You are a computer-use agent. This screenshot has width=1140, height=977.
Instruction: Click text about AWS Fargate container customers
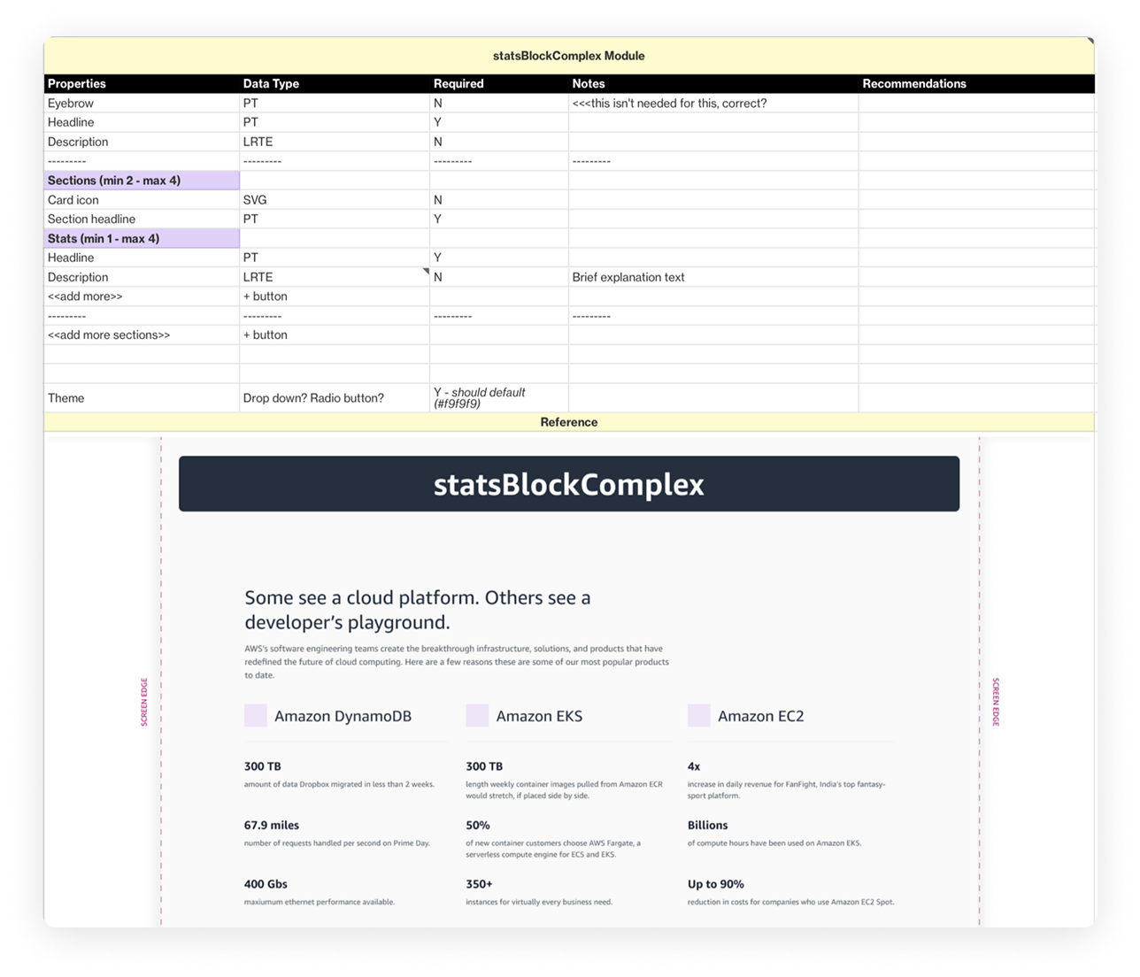[x=553, y=849]
